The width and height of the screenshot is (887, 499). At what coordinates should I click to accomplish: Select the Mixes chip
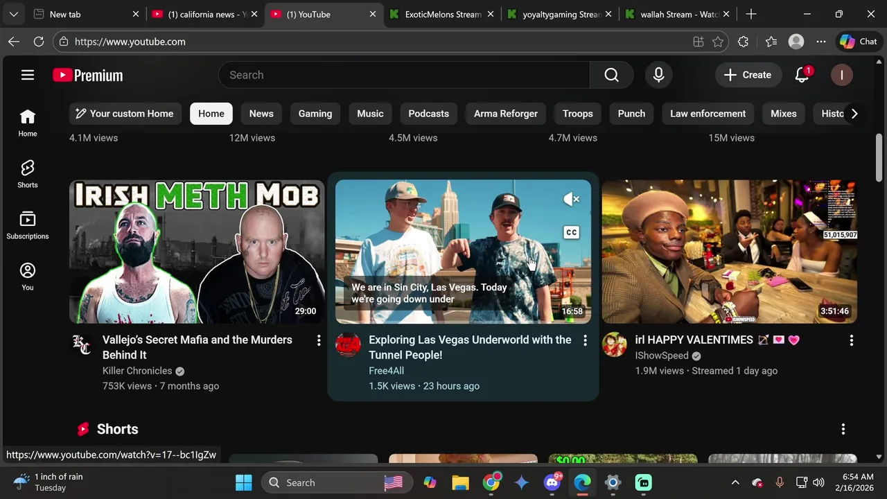point(784,114)
